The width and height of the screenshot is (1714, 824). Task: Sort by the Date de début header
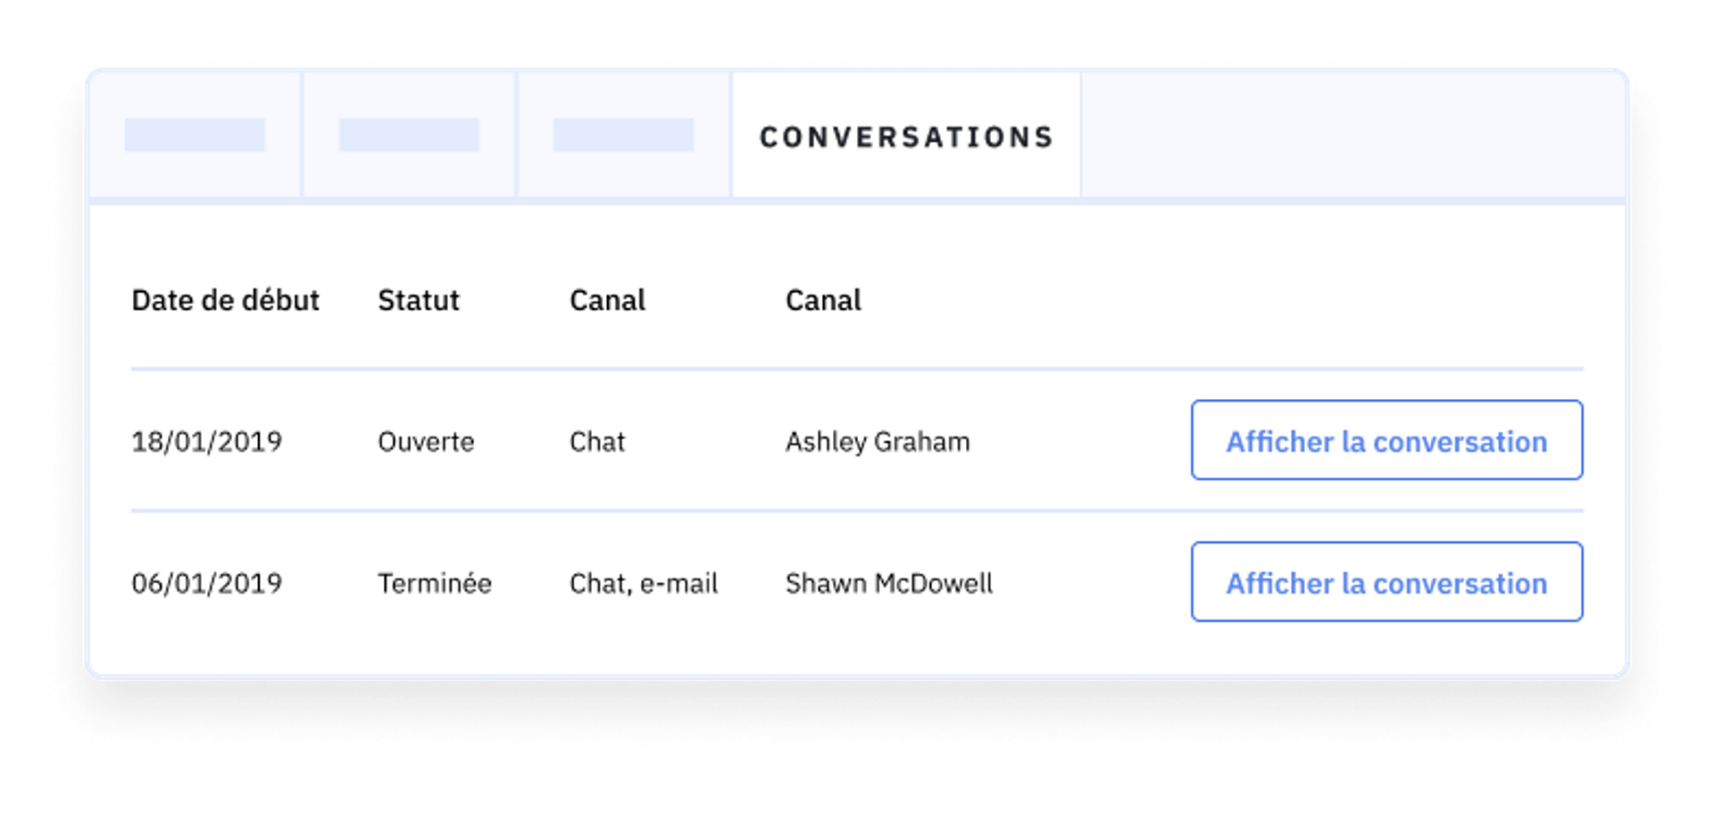[225, 301]
